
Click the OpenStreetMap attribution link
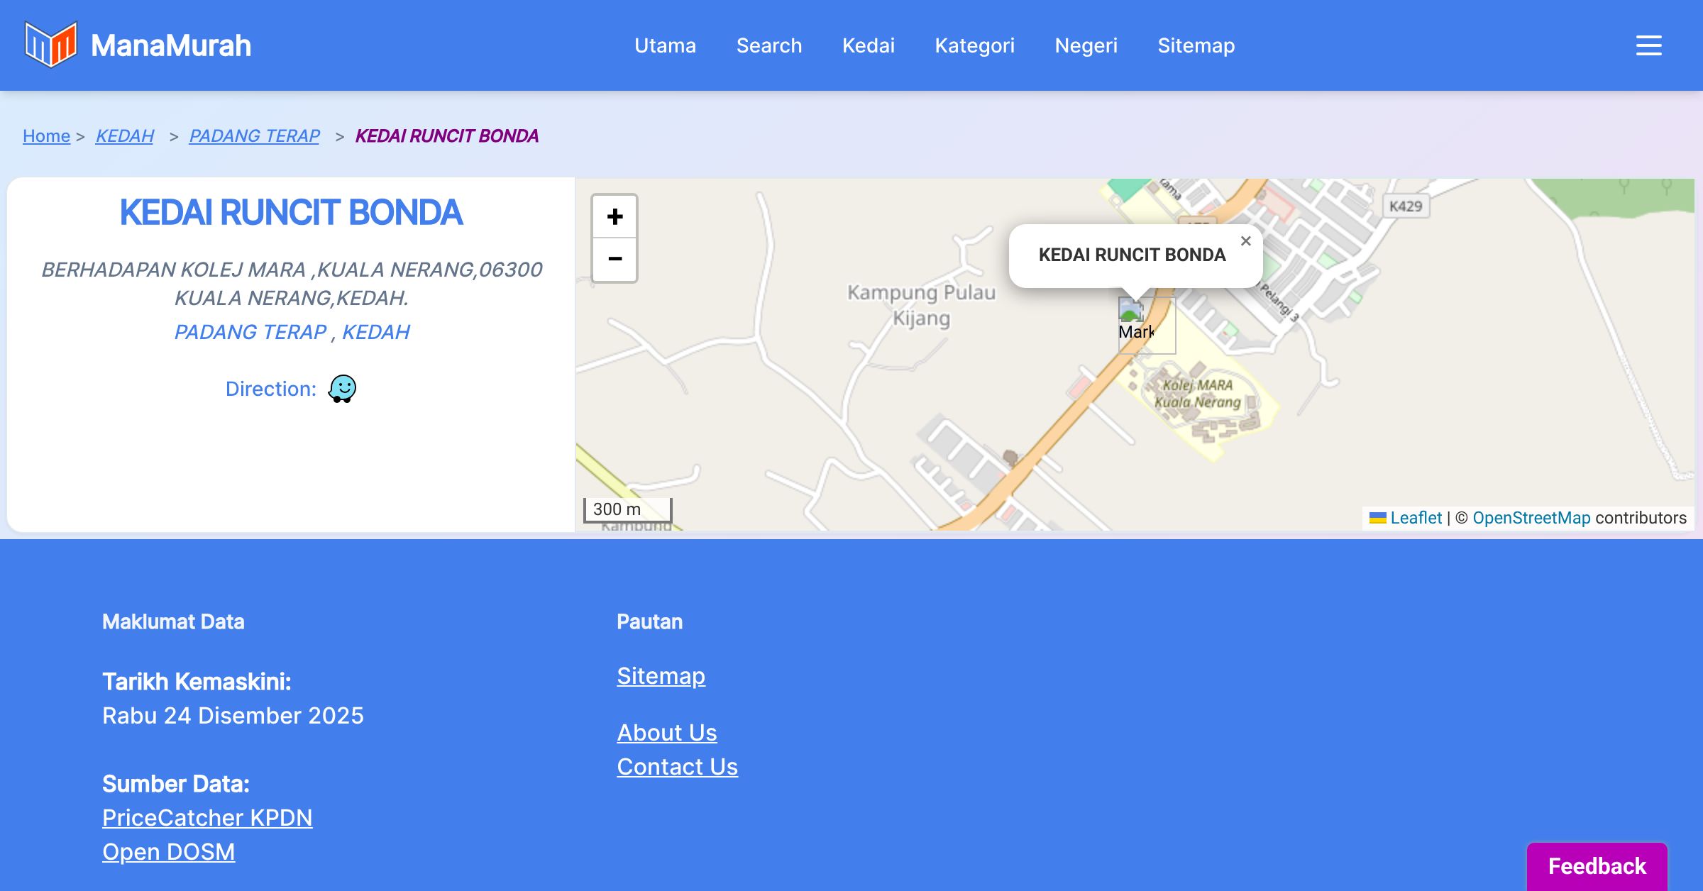pyautogui.click(x=1531, y=518)
